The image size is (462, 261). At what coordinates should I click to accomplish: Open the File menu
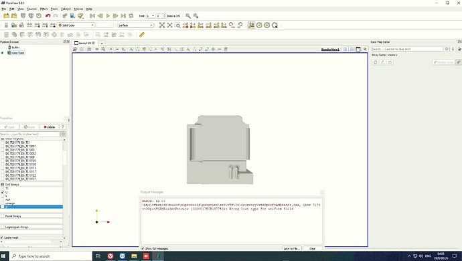click(x=4, y=9)
